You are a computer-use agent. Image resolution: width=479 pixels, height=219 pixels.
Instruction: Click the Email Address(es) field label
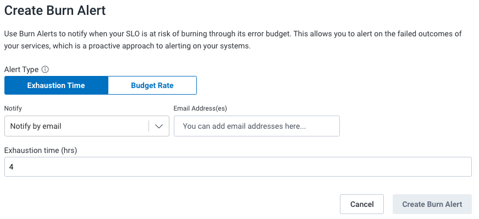pyautogui.click(x=200, y=108)
